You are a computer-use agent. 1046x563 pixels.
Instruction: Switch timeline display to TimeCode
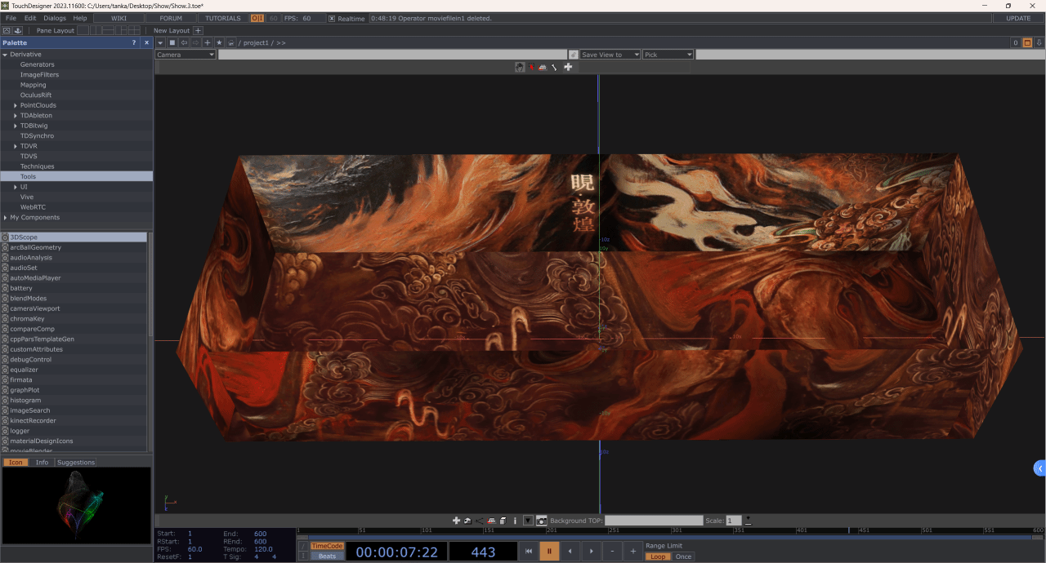click(327, 546)
